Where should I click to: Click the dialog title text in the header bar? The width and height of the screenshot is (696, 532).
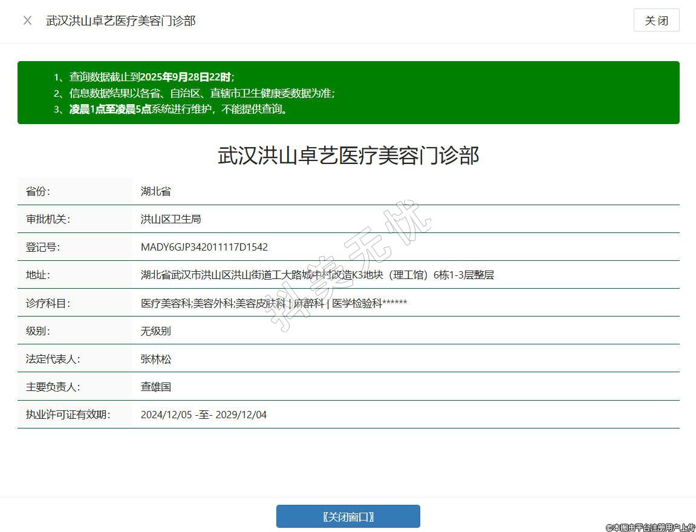[x=121, y=21]
